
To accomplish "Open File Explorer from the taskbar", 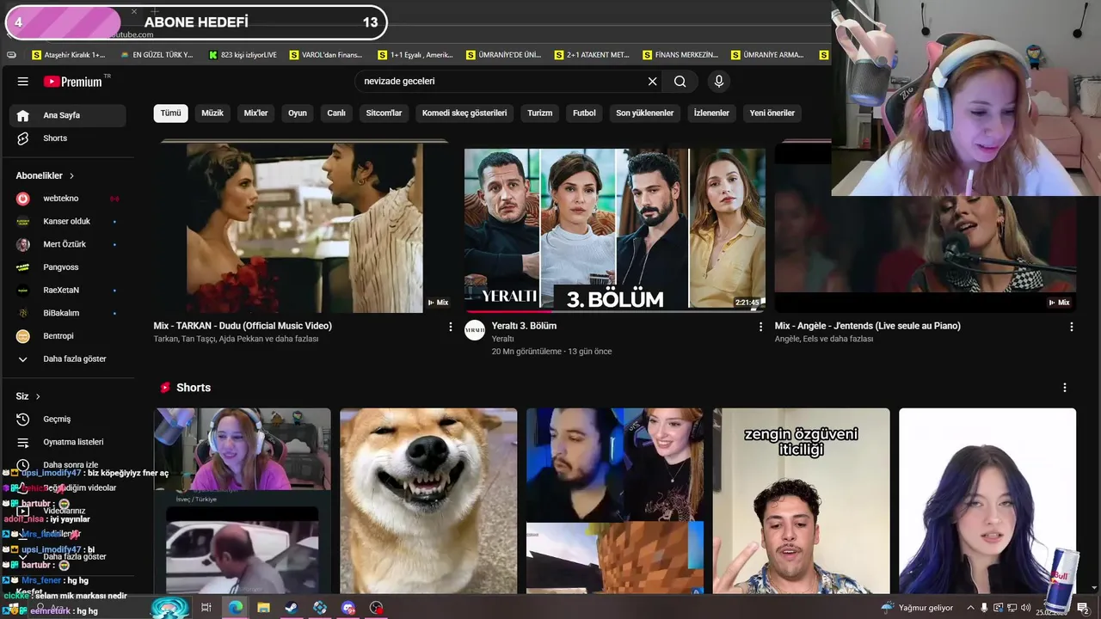I will tap(263, 608).
